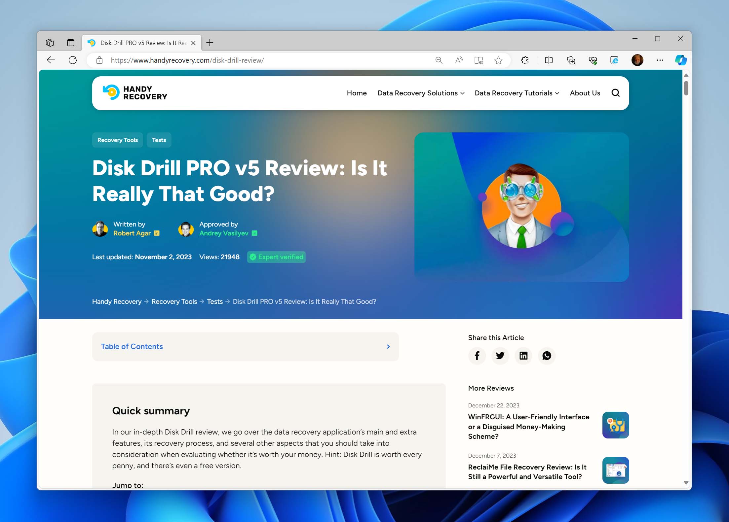Viewport: 729px width, 522px height.
Task: Open approver Andrey Vasilyev's profile link
Action: tap(224, 233)
